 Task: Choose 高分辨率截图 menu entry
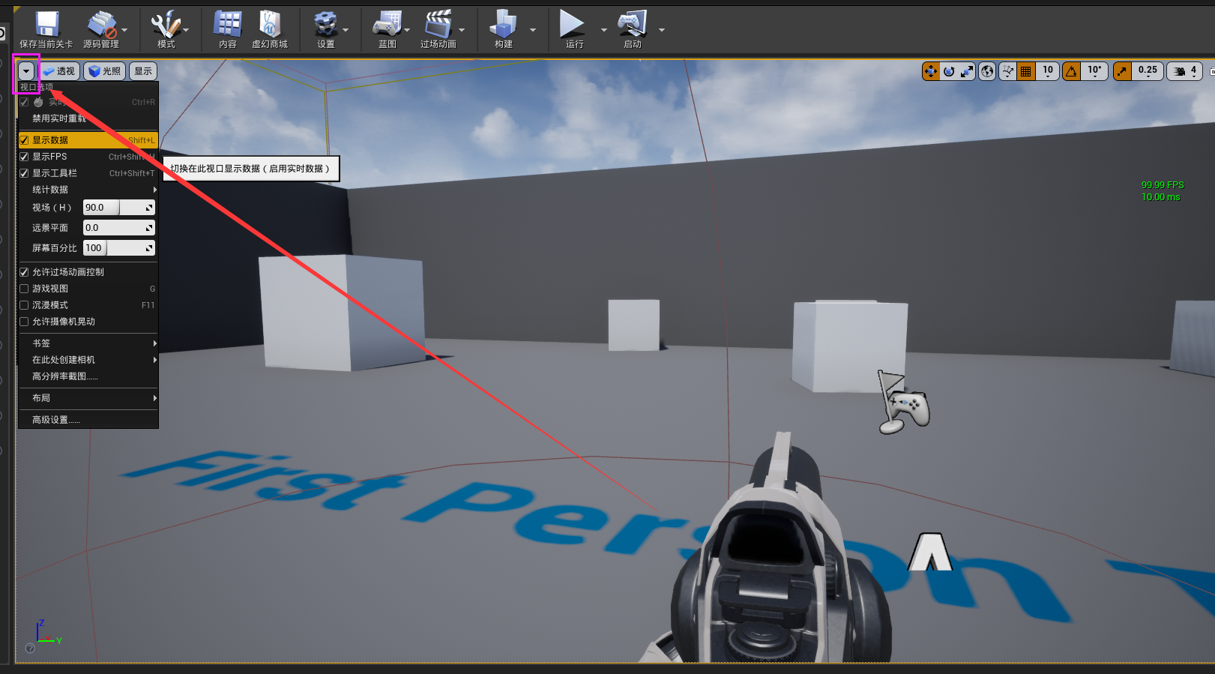pos(88,376)
